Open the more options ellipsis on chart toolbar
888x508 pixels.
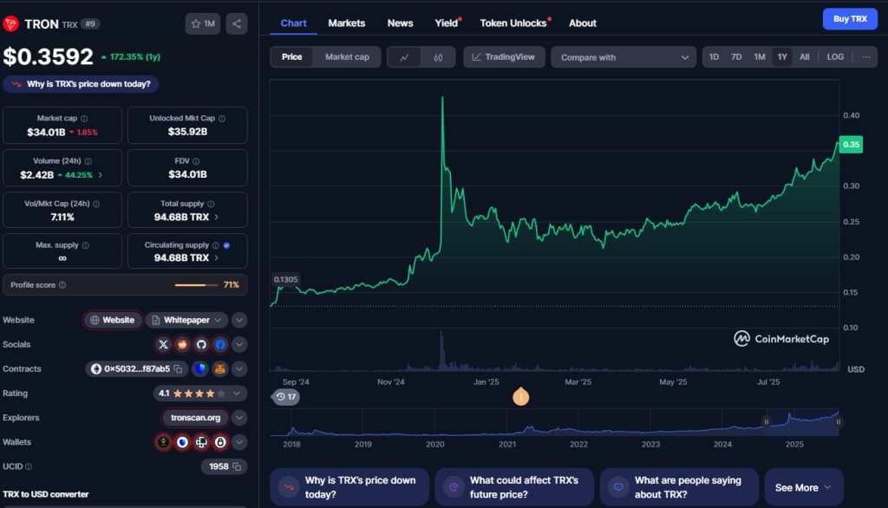(x=866, y=56)
